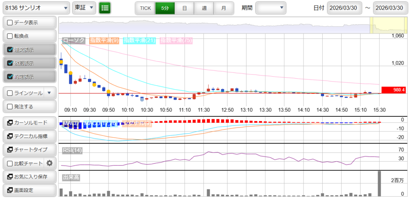Open the 比較チャート gear settings icon
Viewport: 410px width, 199px height.
[50, 163]
